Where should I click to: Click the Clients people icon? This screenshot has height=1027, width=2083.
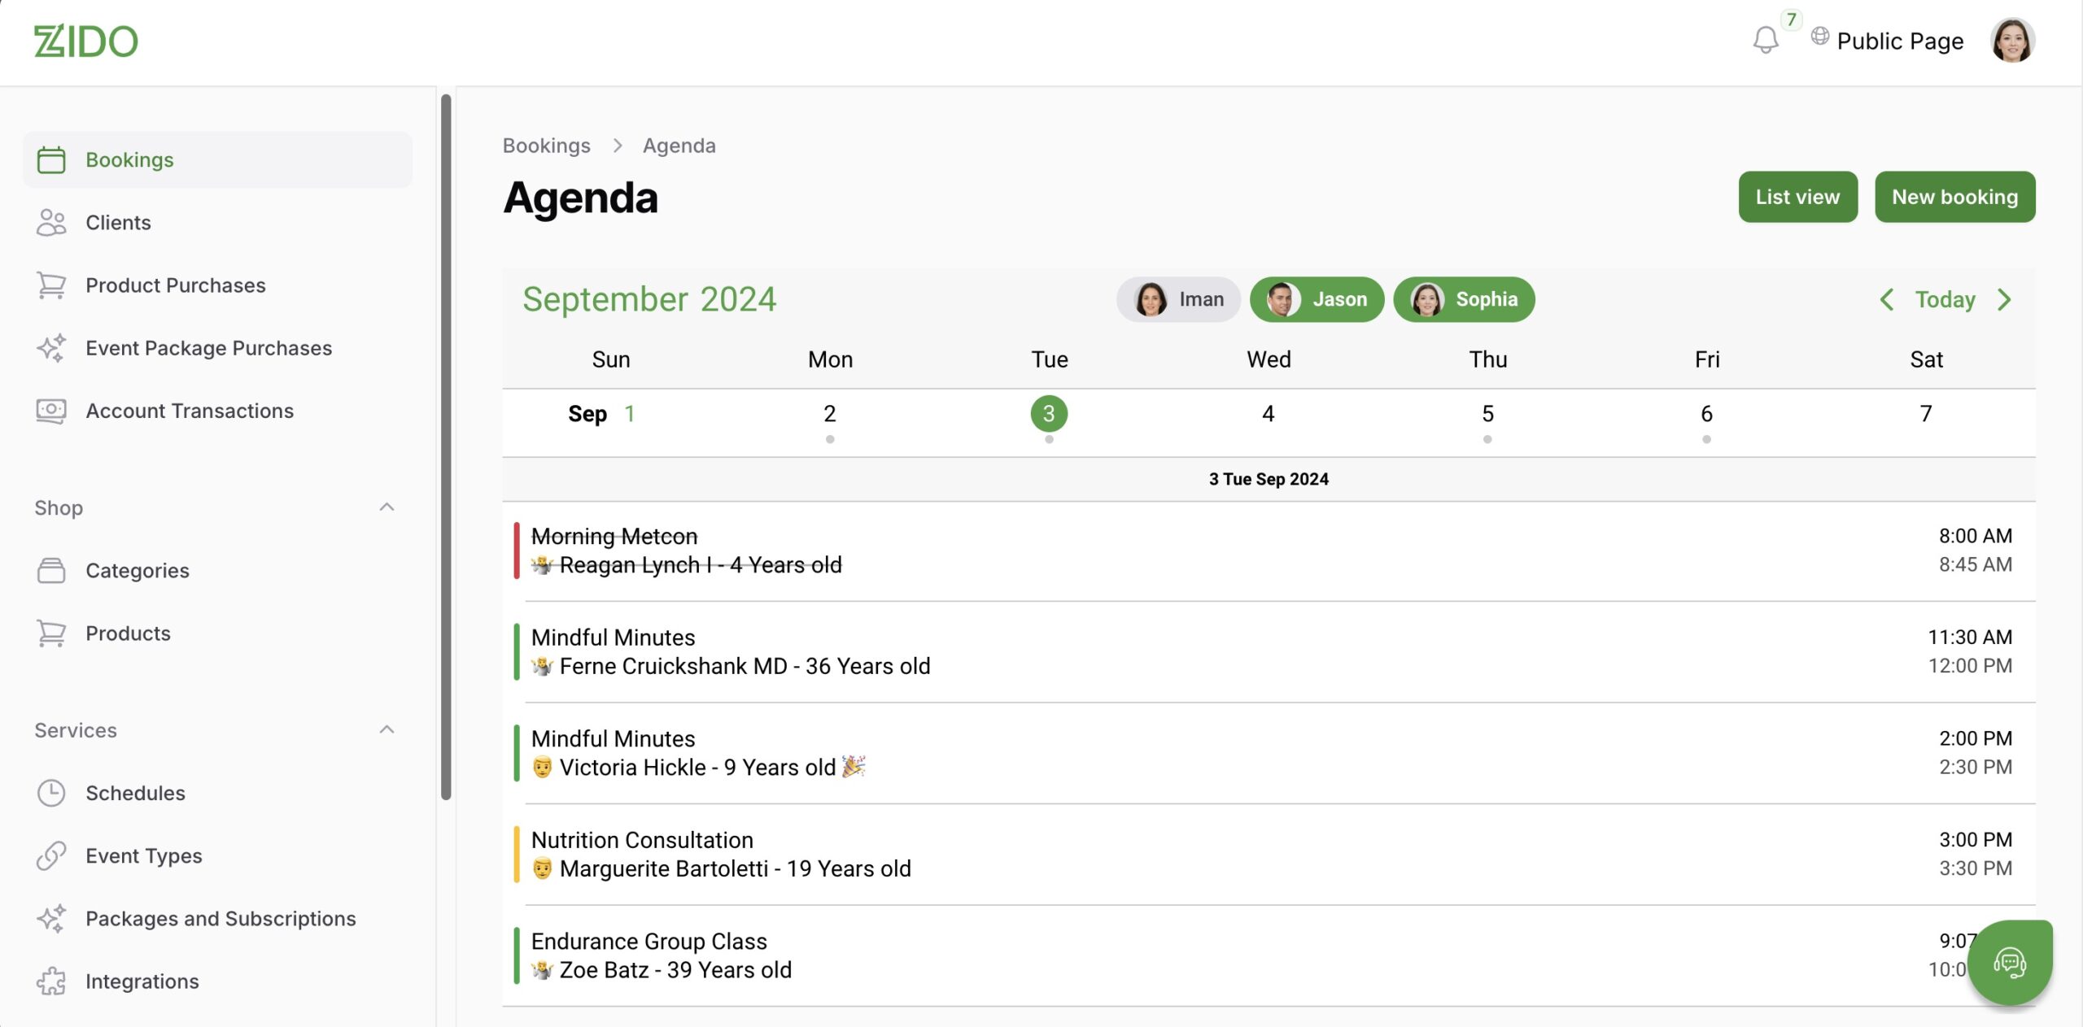coord(51,222)
